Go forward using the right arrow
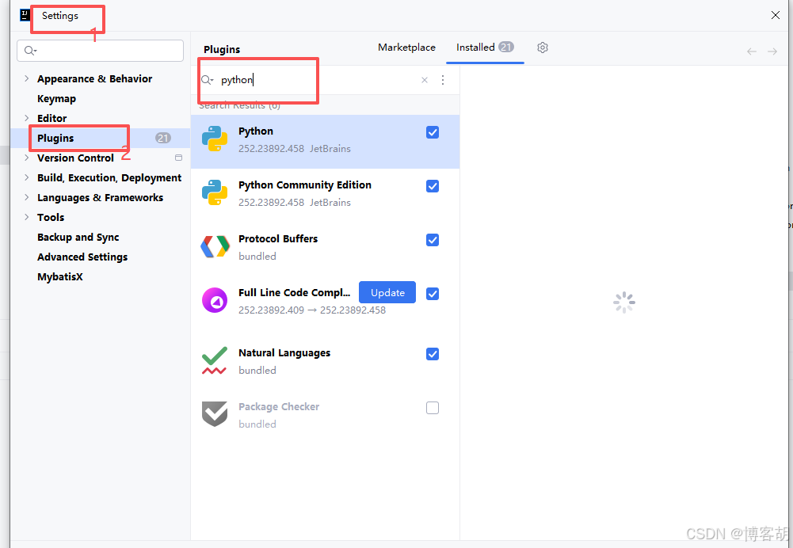Viewport: 793px width, 548px height. [x=772, y=51]
